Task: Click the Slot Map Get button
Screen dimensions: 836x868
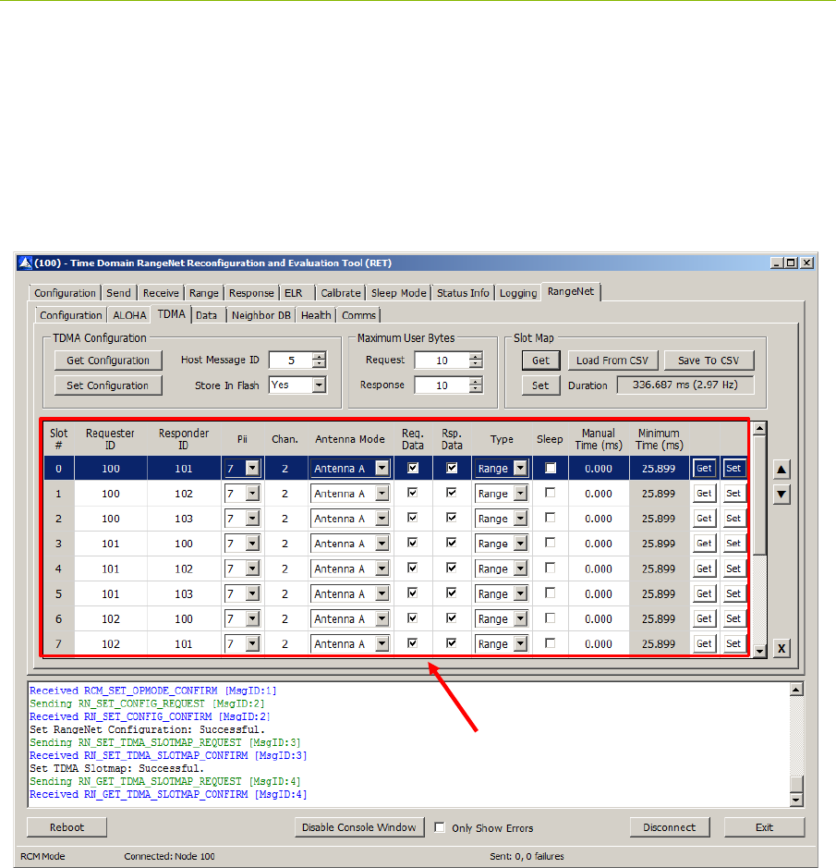Action: [540, 361]
